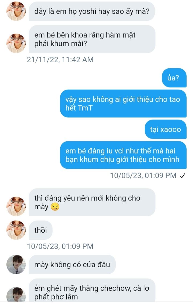Click the 21/11/22, 11:42 AM timestamp
The width and height of the screenshot is (193, 304).
60,60
